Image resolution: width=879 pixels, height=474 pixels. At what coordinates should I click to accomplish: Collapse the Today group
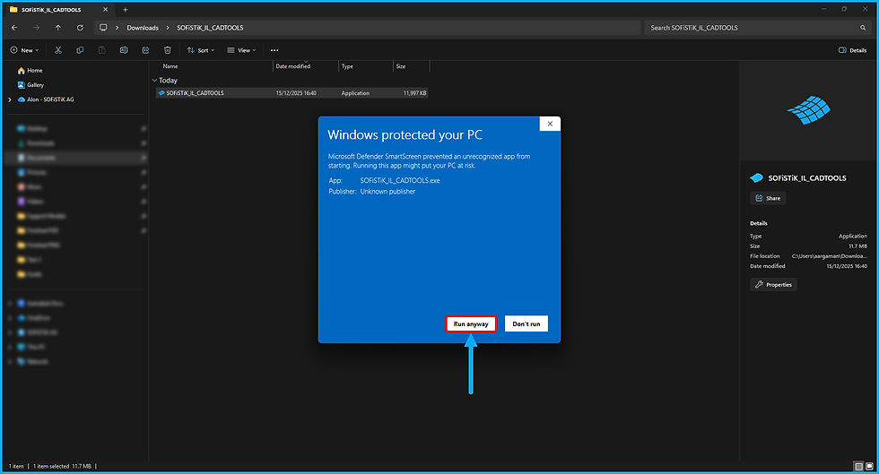click(154, 80)
